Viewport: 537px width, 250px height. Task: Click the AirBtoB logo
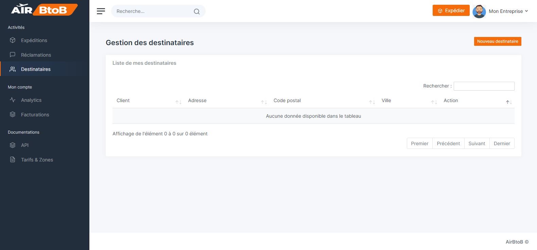coord(45,9)
